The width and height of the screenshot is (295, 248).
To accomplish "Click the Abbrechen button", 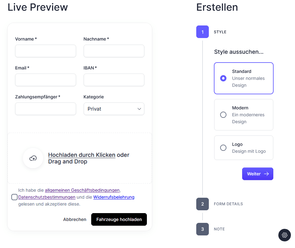I will 75,219.
